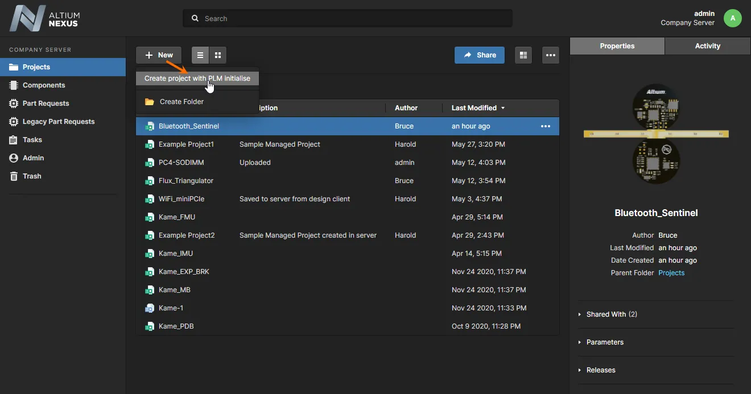Open the toolbar more options ellipsis
The height and width of the screenshot is (394, 751).
[550, 55]
